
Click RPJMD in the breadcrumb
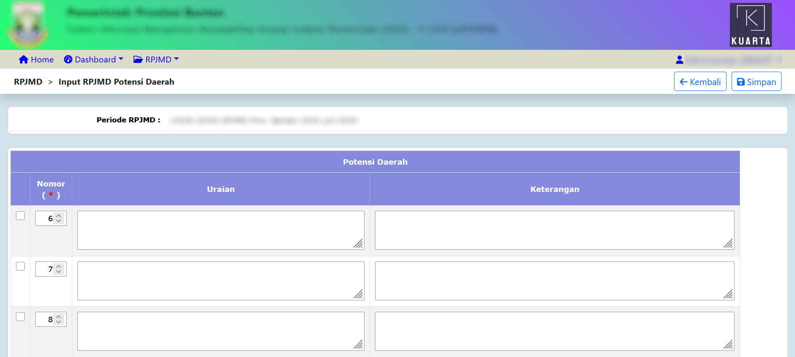[x=28, y=82]
